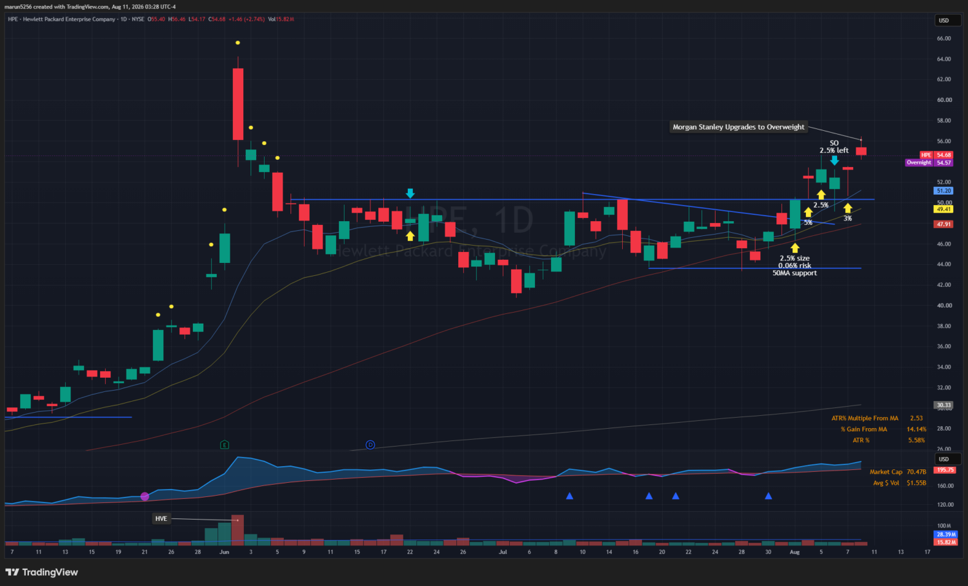Select the 'SO 2.5% left' annotation text

(x=834, y=147)
